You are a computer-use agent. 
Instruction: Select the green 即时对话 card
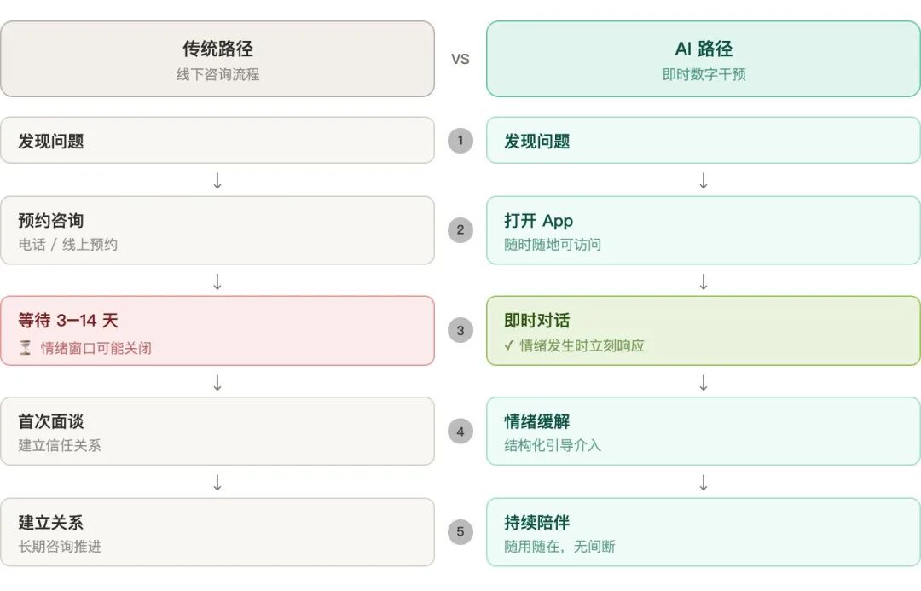pyautogui.click(x=704, y=331)
